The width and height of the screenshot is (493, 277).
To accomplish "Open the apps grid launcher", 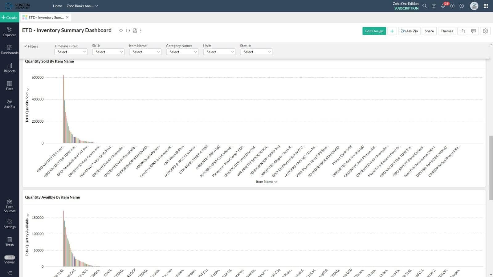I will click(486, 6).
